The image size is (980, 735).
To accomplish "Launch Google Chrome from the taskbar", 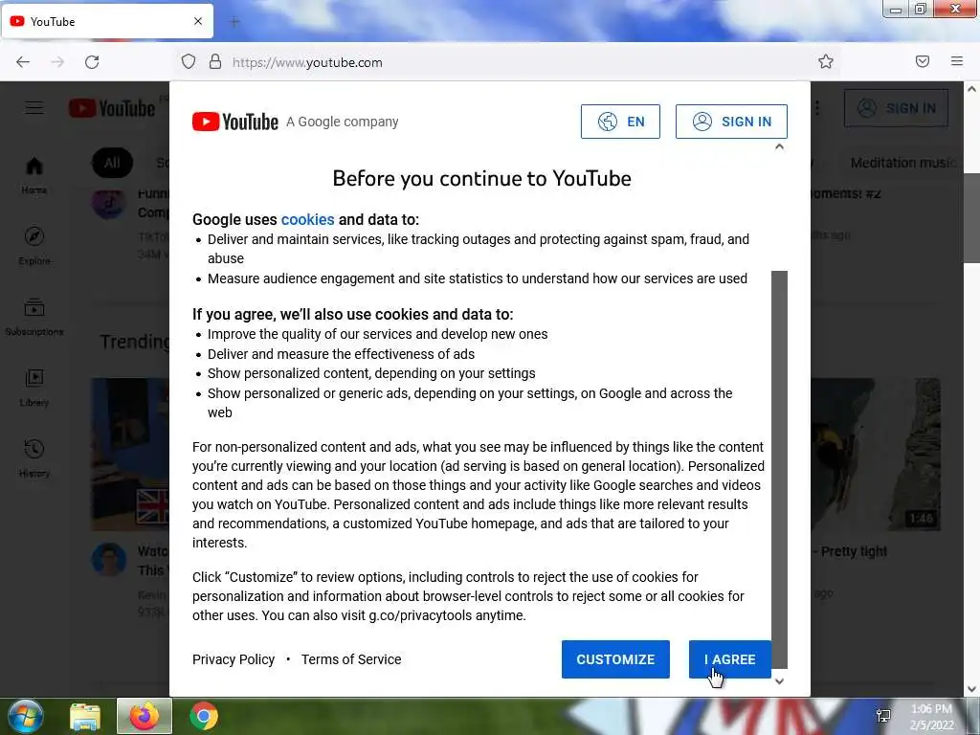I will (x=204, y=716).
